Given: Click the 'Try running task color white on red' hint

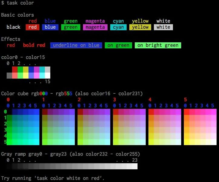Looking at the screenshot, I should pyautogui.click(x=53, y=178).
